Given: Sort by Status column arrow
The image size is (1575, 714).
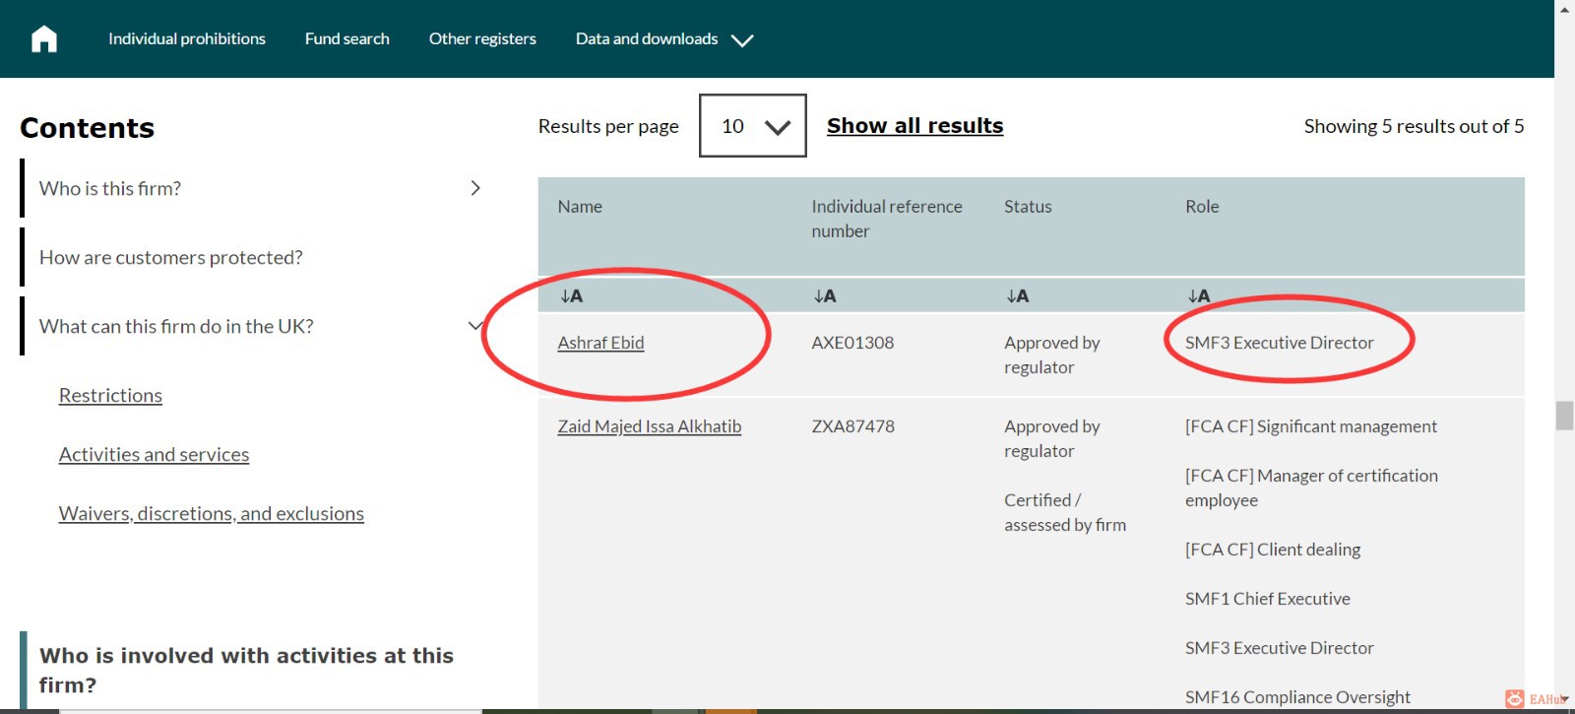Looking at the screenshot, I should [1018, 295].
